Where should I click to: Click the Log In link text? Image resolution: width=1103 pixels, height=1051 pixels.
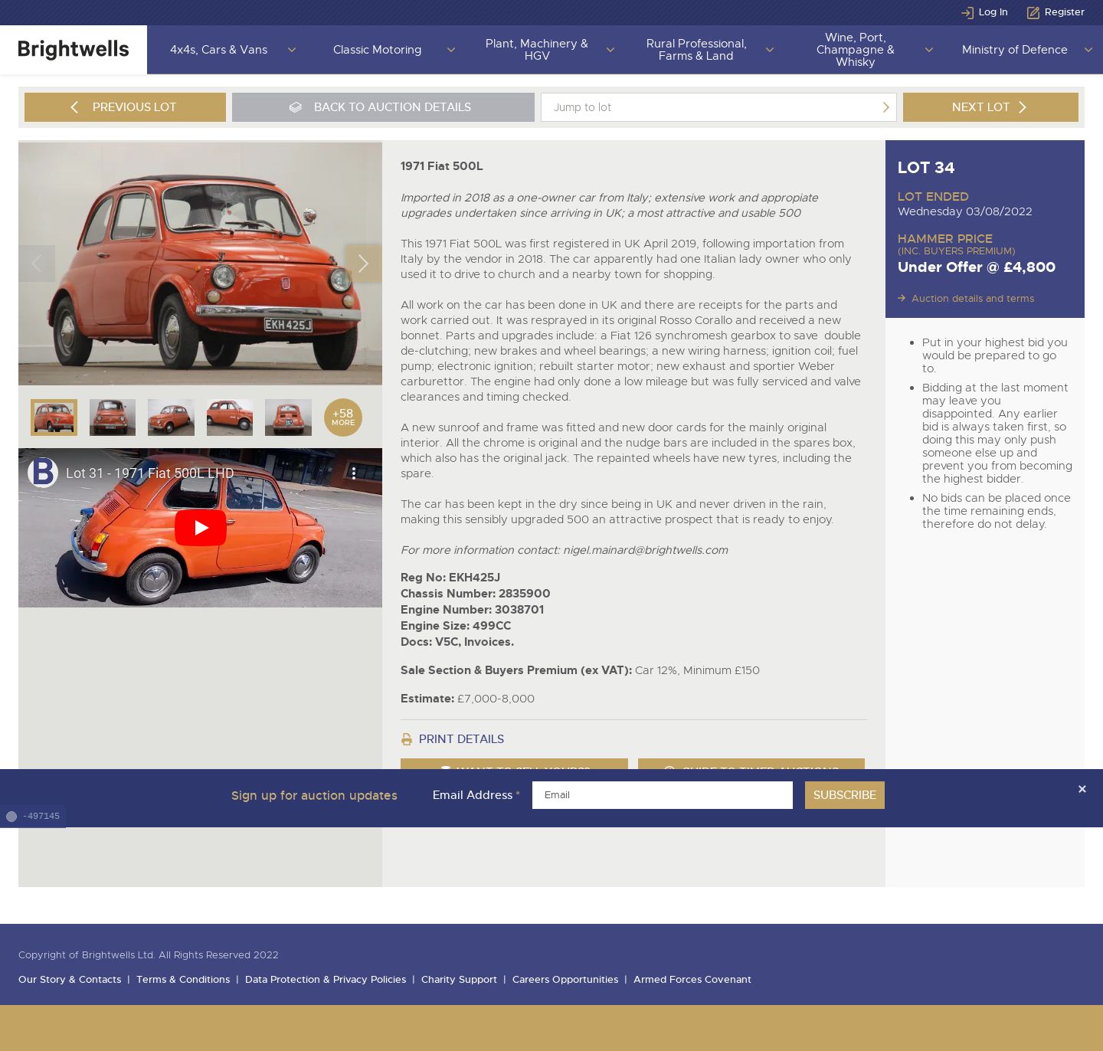(993, 12)
